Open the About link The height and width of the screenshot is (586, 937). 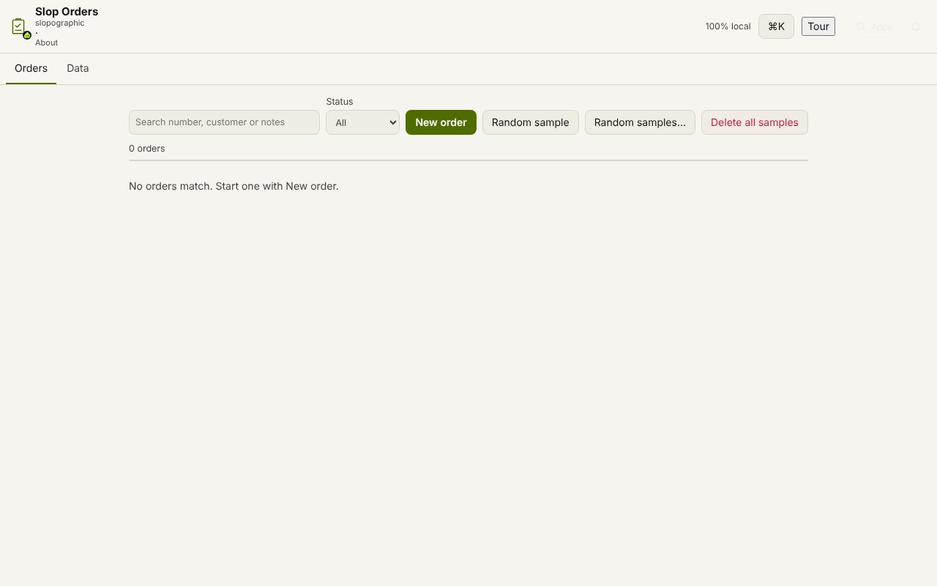(46, 42)
